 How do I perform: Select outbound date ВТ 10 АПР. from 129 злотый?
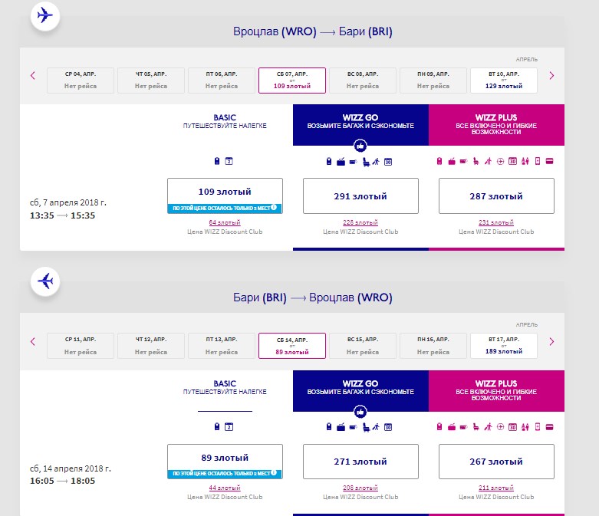(x=503, y=80)
